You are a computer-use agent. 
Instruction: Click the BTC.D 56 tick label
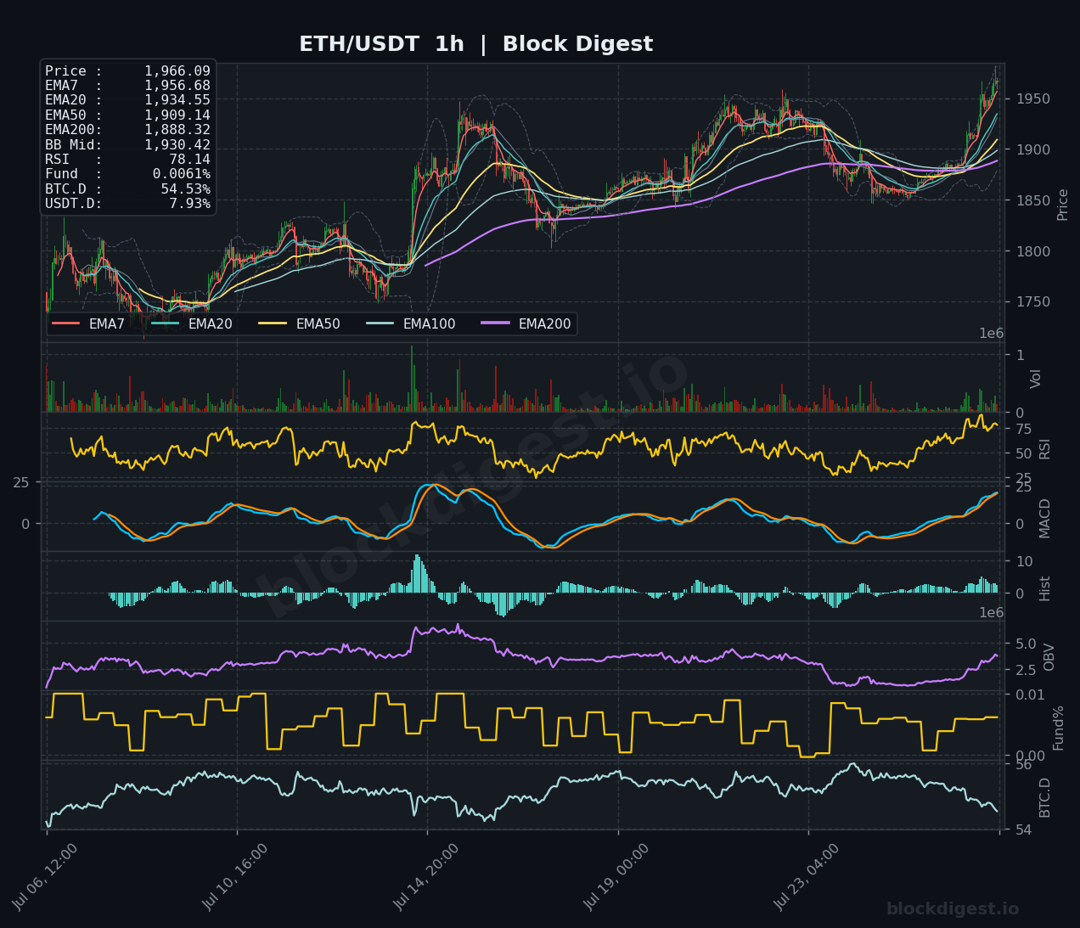click(1024, 765)
